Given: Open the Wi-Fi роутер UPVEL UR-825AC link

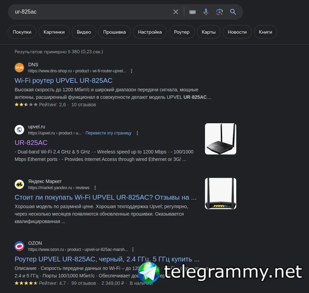Looking at the screenshot, I should click(x=64, y=80).
